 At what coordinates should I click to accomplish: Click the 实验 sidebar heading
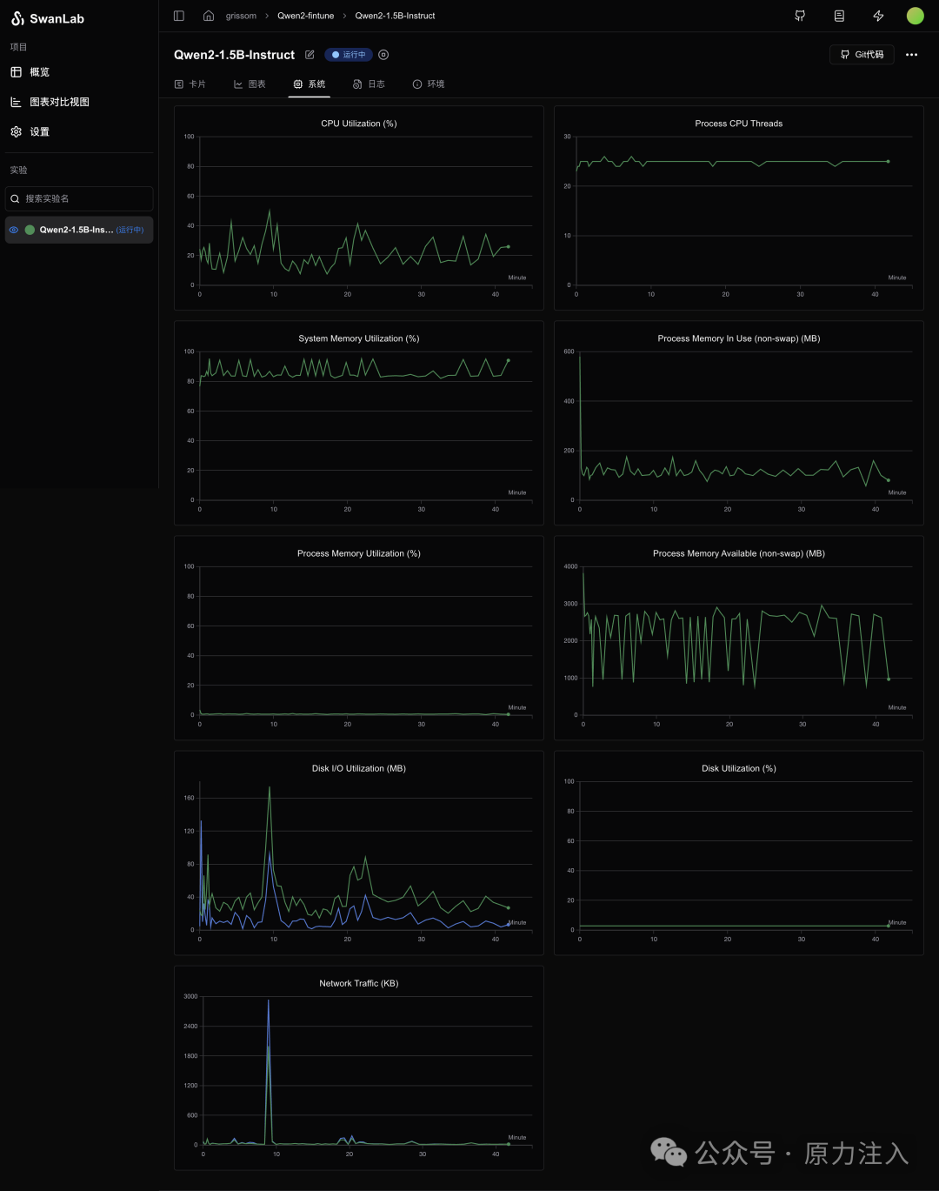[18, 170]
